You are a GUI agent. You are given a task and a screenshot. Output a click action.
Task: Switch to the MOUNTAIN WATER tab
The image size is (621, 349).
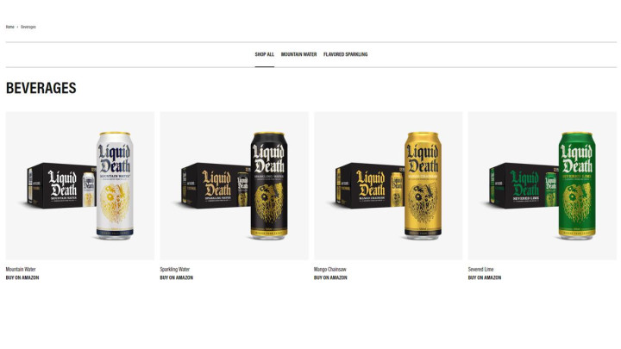click(x=298, y=54)
